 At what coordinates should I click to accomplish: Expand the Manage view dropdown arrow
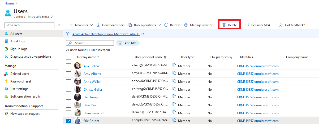pyautogui.click(x=212, y=25)
